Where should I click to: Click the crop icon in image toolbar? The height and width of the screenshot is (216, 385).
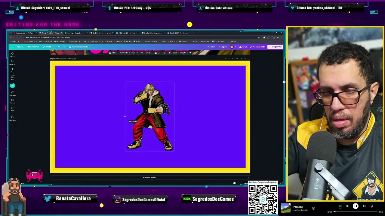coord(142,53)
